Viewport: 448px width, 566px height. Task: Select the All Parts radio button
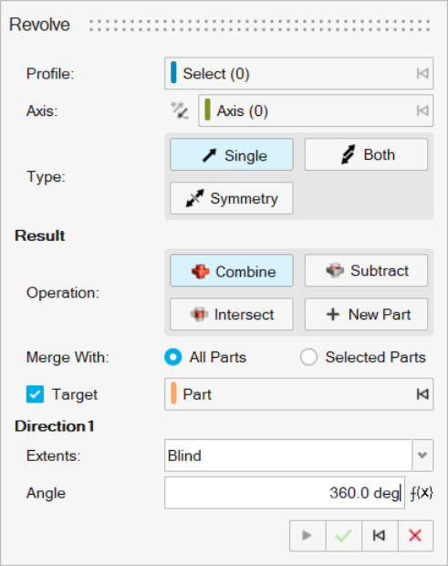[x=173, y=357]
